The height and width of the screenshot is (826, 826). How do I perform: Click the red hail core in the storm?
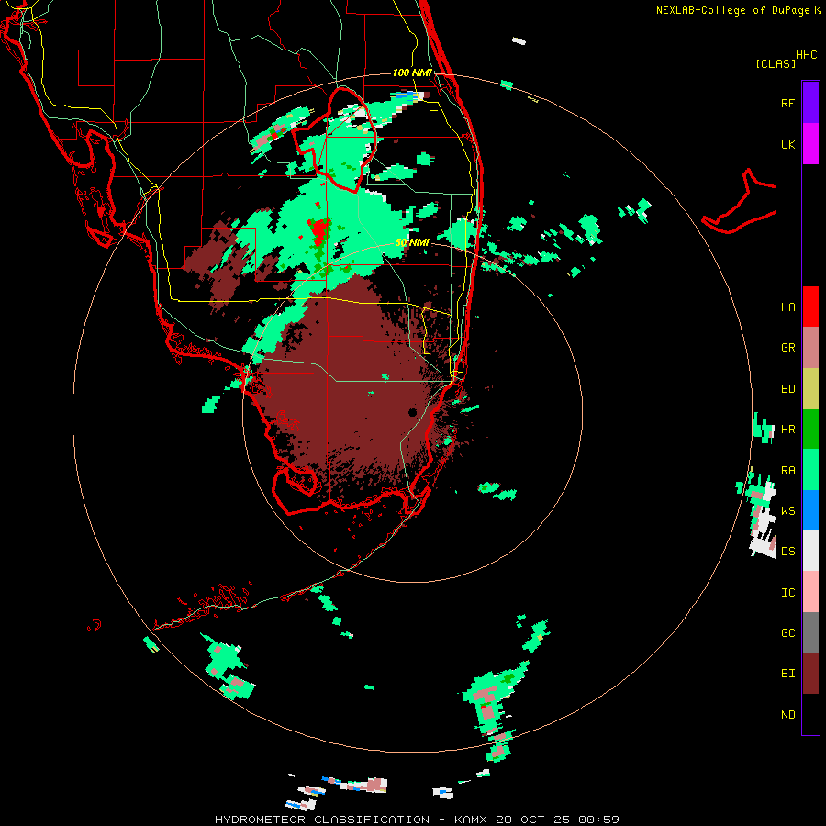tap(319, 233)
